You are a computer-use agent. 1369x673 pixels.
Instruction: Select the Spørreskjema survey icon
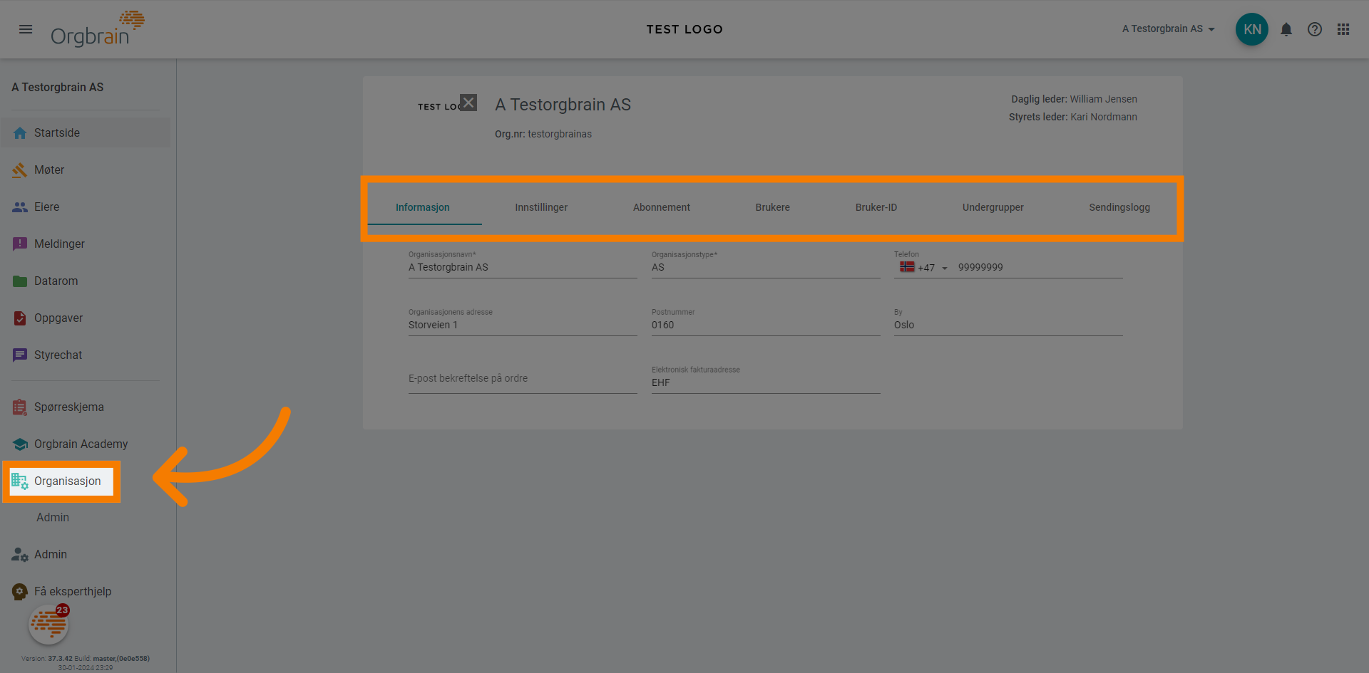[20, 407]
